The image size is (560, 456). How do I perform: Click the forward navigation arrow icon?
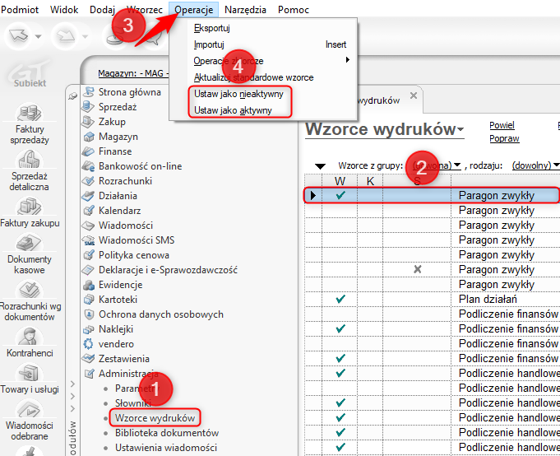pos(66,35)
